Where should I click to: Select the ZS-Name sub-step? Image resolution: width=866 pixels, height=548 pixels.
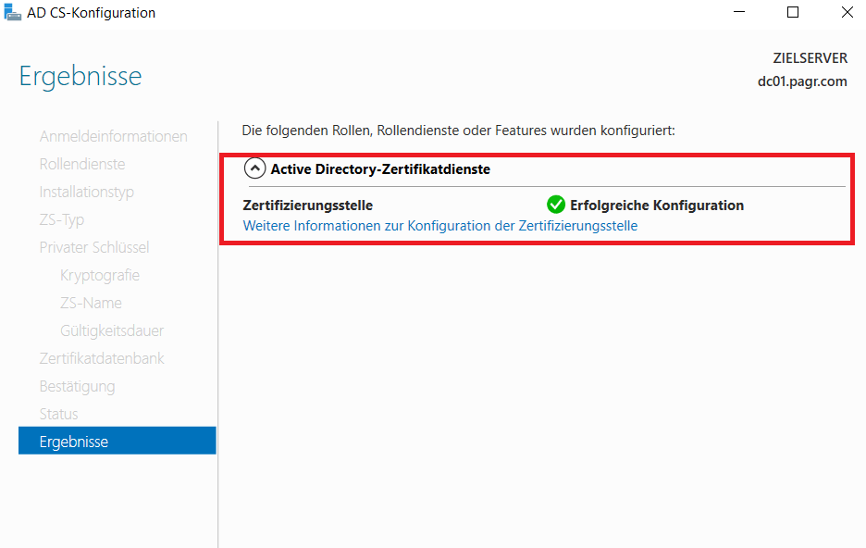point(91,303)
